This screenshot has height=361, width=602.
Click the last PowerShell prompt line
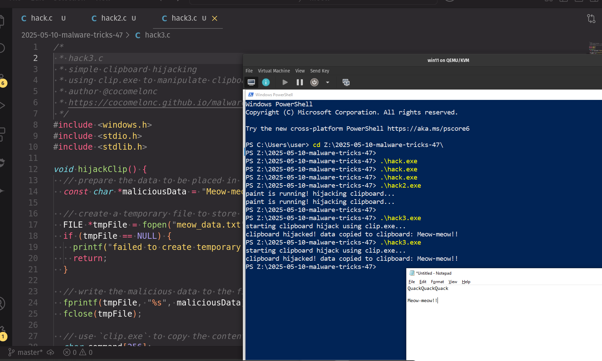pyautogui.click(x=311, y=267)
